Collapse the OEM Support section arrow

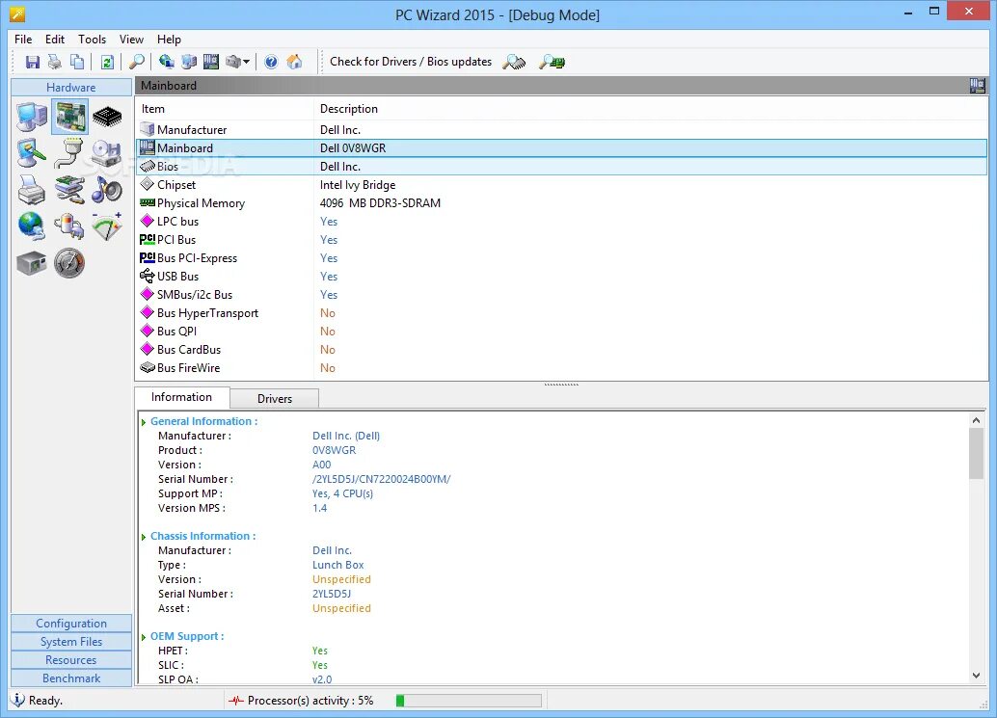pyautogui.click(x=144, y=637)
